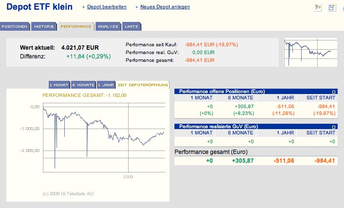Go to the Limits tab
344x208 pixels.
pyautogui.click(x=132, y=26)
